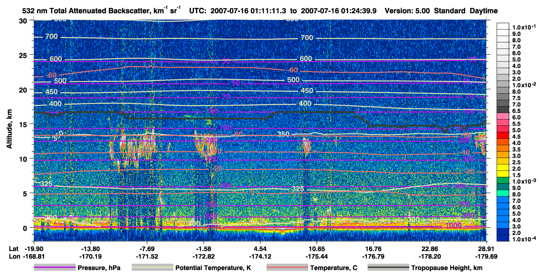Viewport: 540px width, 277px height.
Task: Click the altitude axis tick label 25
Action: 24,55
